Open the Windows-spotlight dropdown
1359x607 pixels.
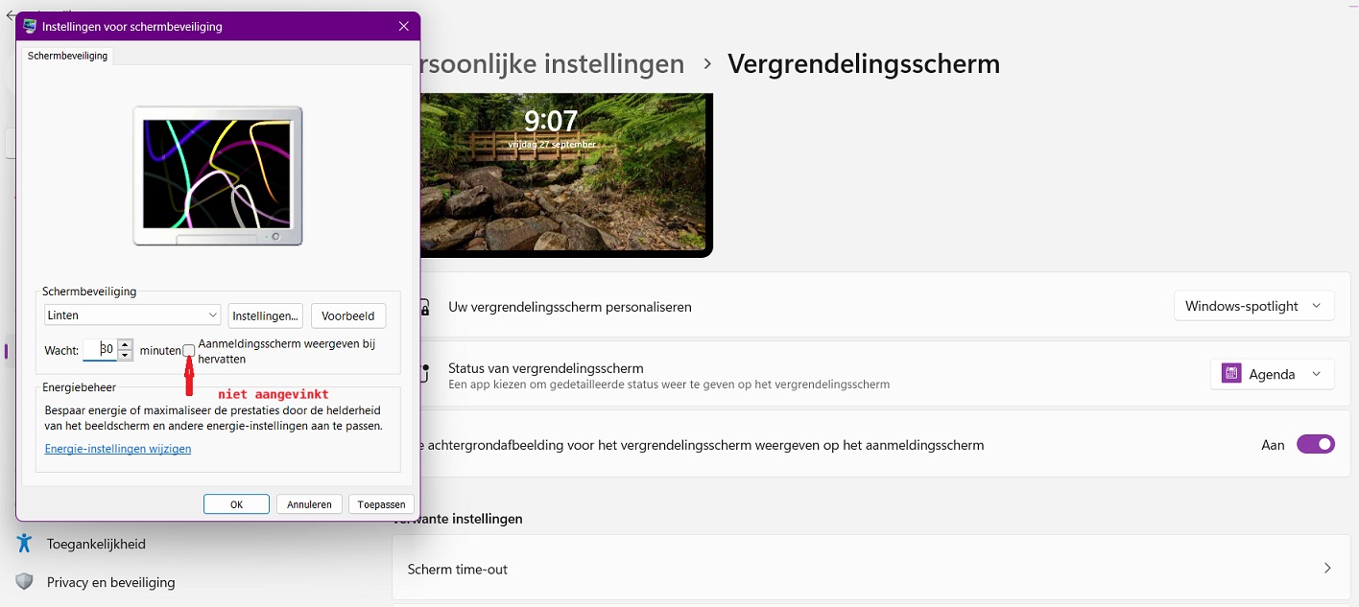(x=1253, y=305)
